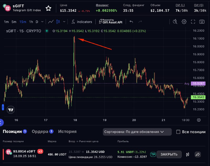The height and width of the screenshot is (166, 210).
Task: Switch to the "Ордера" tab
Action: pyautogui.click(x=40, y=132)
